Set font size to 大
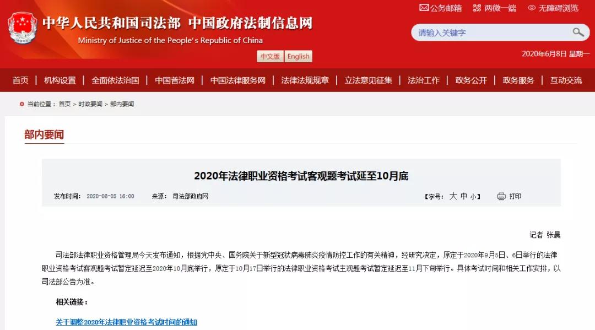 453,196
